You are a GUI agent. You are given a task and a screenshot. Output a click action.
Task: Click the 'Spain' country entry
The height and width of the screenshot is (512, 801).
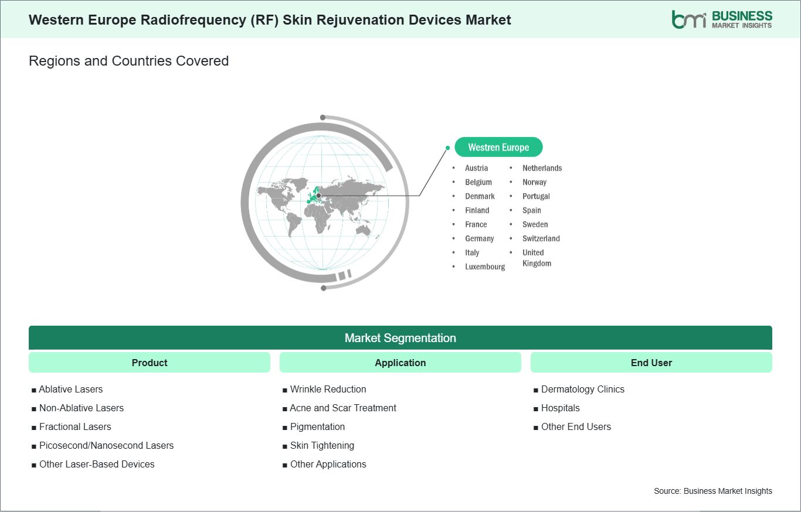(x=532, y=210)
